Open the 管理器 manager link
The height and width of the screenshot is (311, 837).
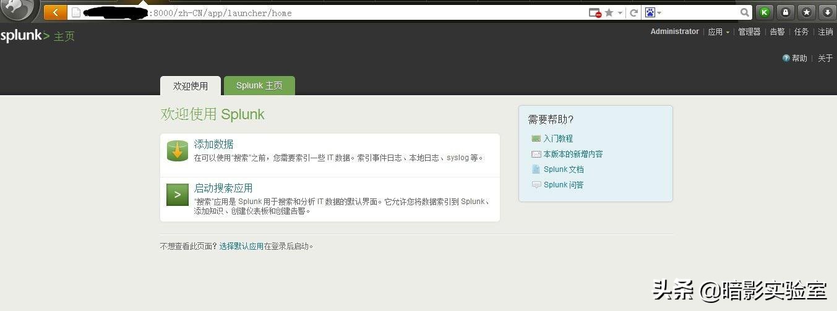(x=749, y=32)
